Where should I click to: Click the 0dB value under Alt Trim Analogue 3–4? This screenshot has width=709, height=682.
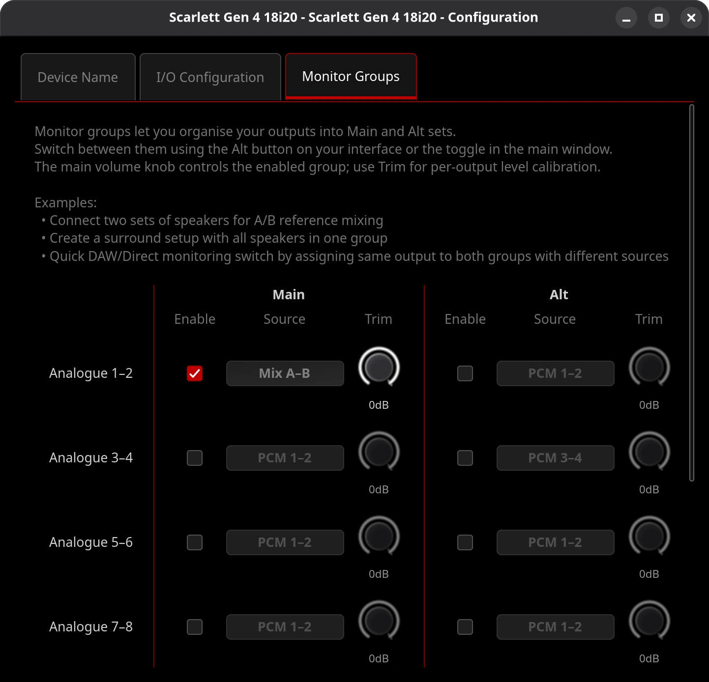(650, 489)
